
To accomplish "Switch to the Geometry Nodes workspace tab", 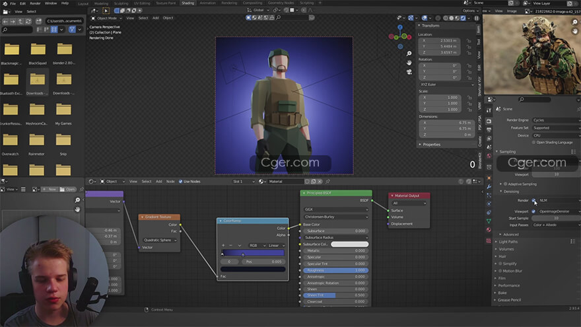I will 281,3.
